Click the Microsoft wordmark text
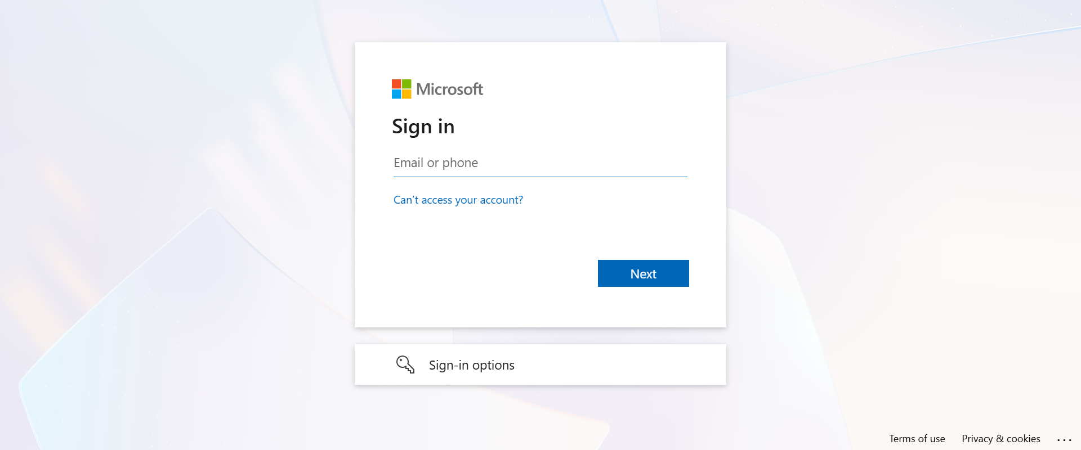The height and width of the screenshot is (450, 1081). [x=449, y=89]
